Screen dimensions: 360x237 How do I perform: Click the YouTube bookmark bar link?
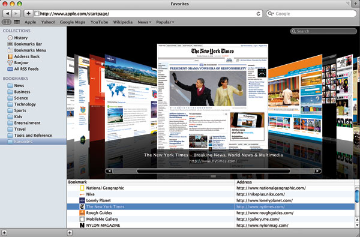coord(99,22)
